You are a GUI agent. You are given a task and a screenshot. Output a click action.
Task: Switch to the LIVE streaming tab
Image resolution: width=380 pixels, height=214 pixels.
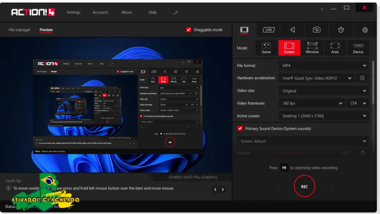(269, 30)
